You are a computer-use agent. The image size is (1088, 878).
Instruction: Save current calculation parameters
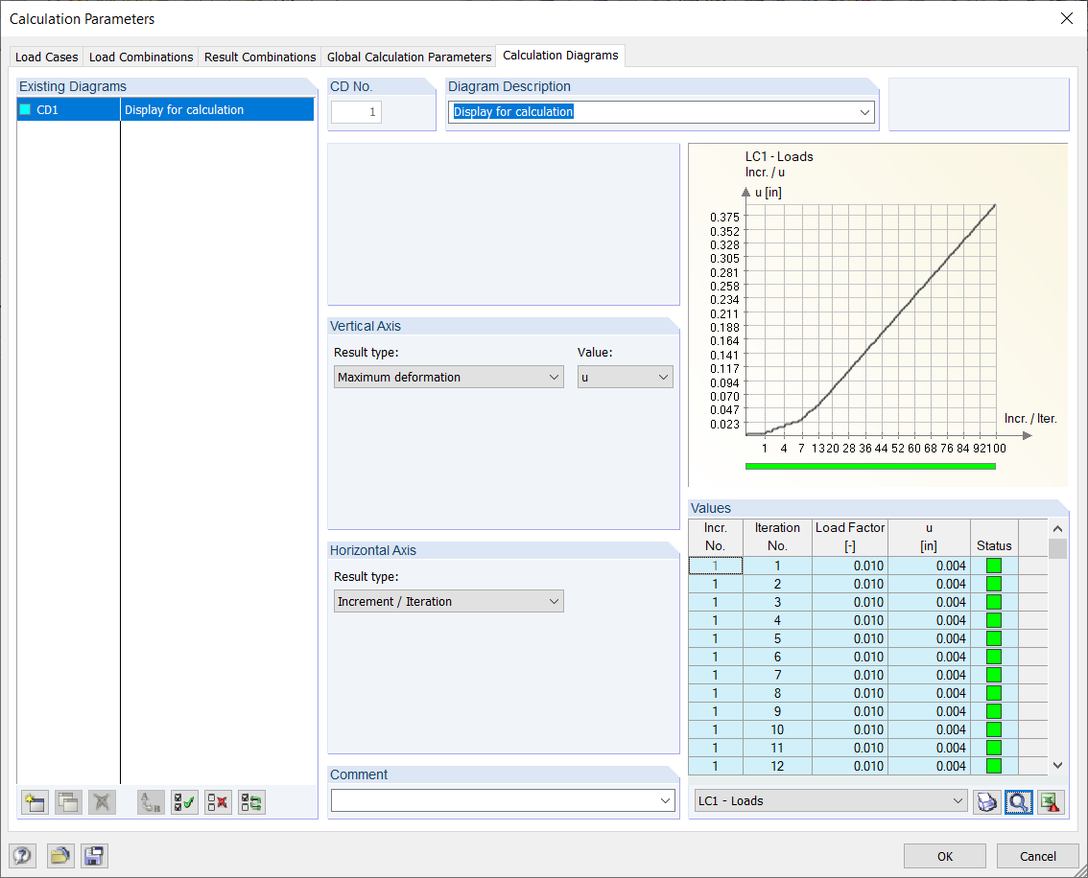[x=94, y=856]
